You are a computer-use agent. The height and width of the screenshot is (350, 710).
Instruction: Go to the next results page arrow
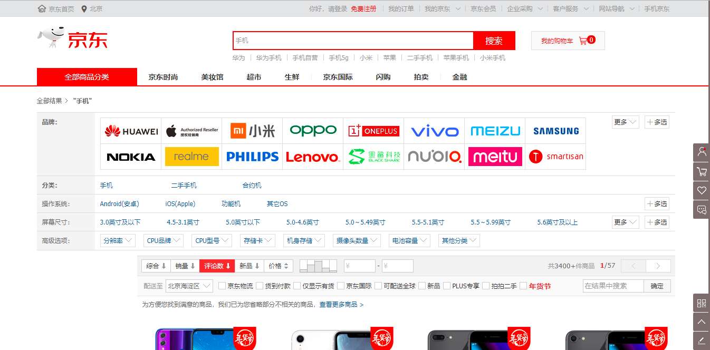coord(658,266)
